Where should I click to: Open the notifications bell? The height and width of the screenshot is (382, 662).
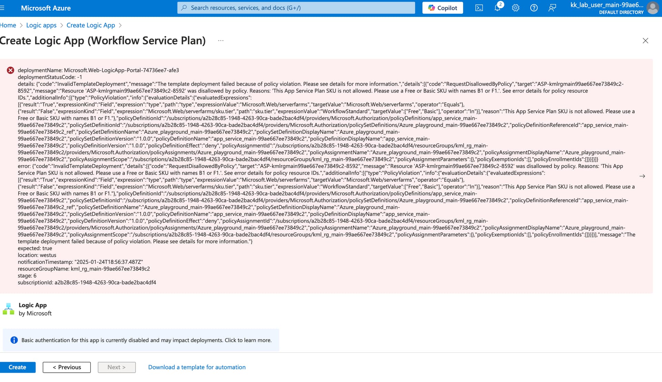pos(497,8)
